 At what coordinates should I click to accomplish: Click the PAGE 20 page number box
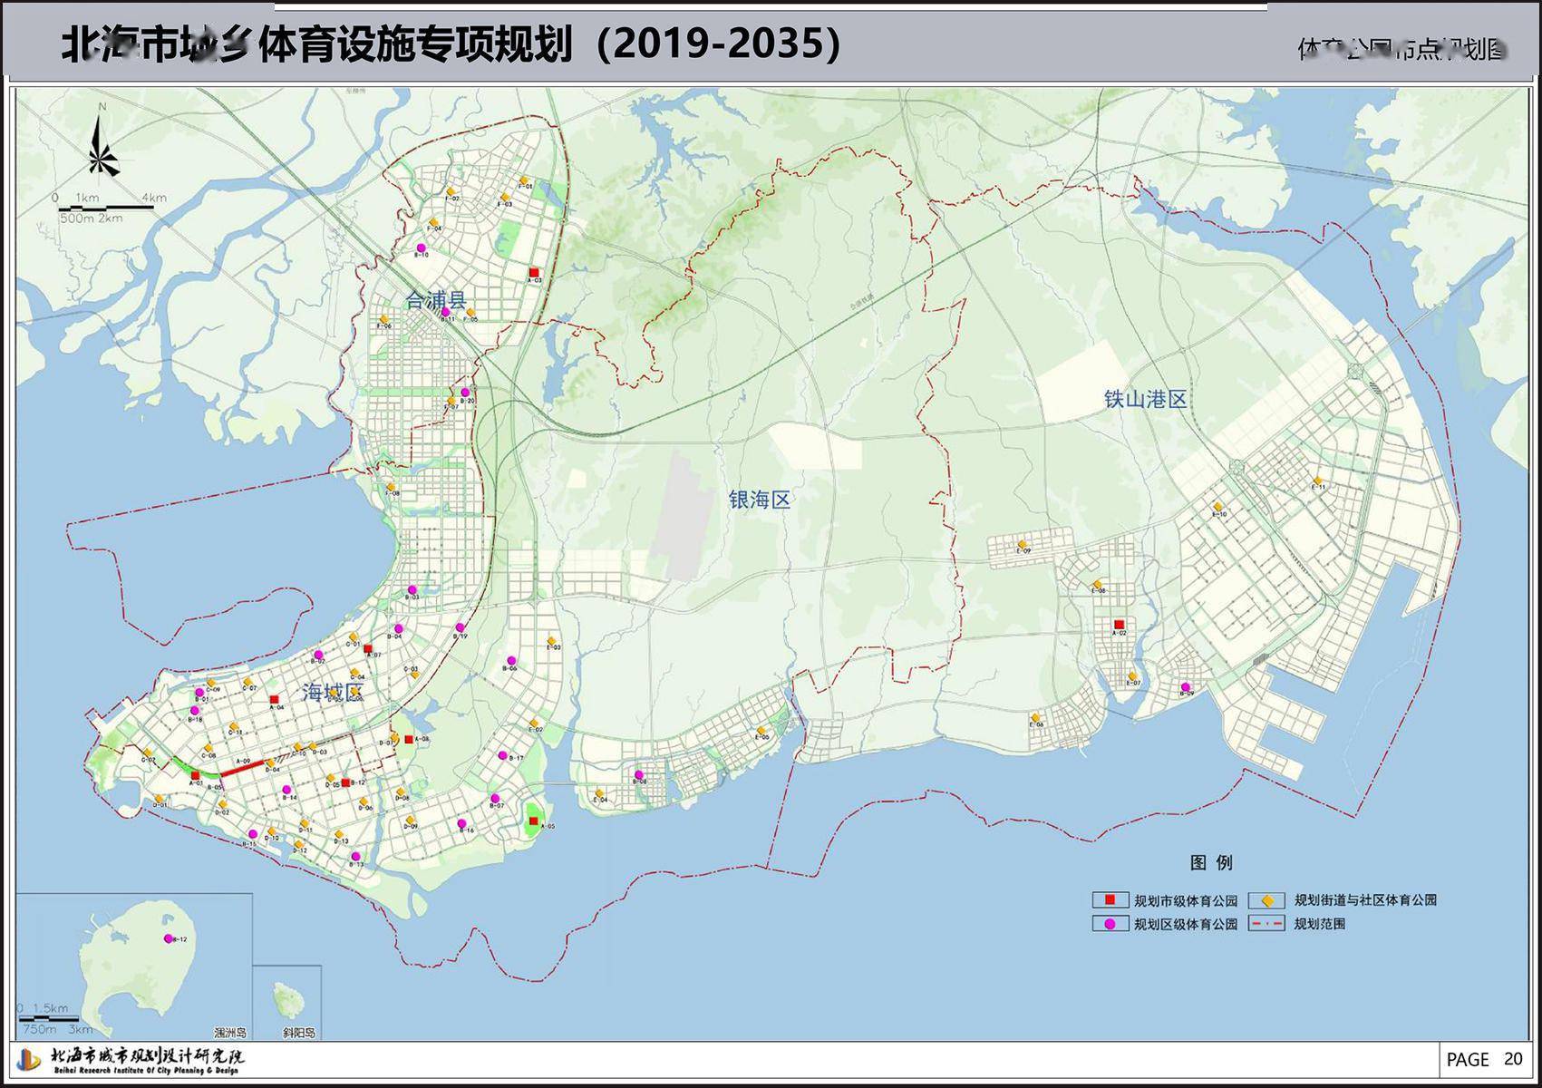pyautogui.click(x=1488, y=1059)
